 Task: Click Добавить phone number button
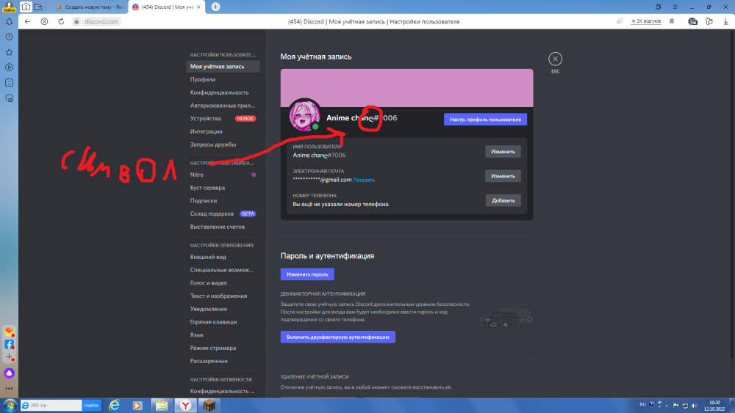503,201
